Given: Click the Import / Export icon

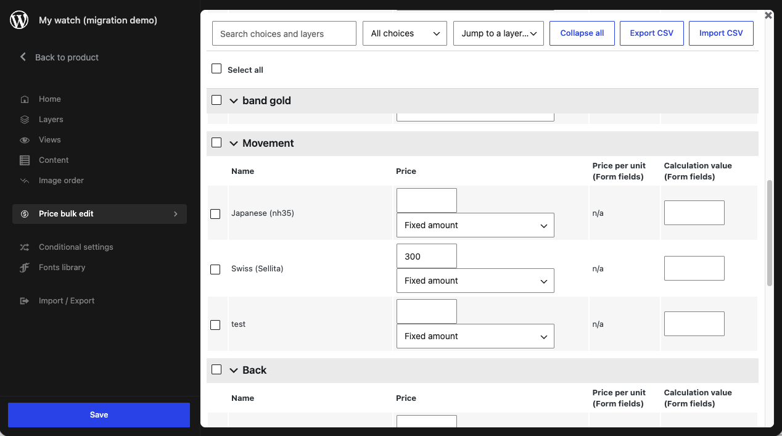Looking at the screenshot, I should (x=25, y=301).
